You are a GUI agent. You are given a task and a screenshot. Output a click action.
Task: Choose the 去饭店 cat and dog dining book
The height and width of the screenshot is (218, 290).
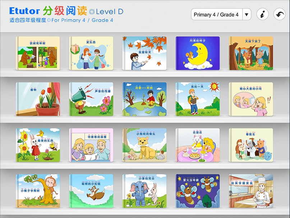click(x=198, y=145)
